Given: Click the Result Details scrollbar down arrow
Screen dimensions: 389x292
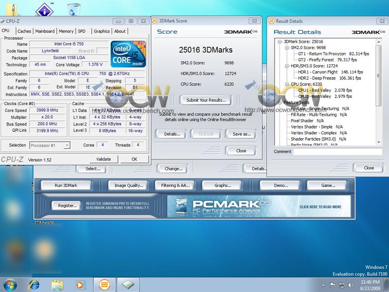Looking at the screenshot, I should [379, 142].
